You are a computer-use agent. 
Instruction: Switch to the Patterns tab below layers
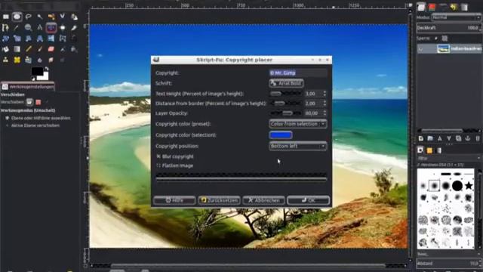click(x=429, y=150)
